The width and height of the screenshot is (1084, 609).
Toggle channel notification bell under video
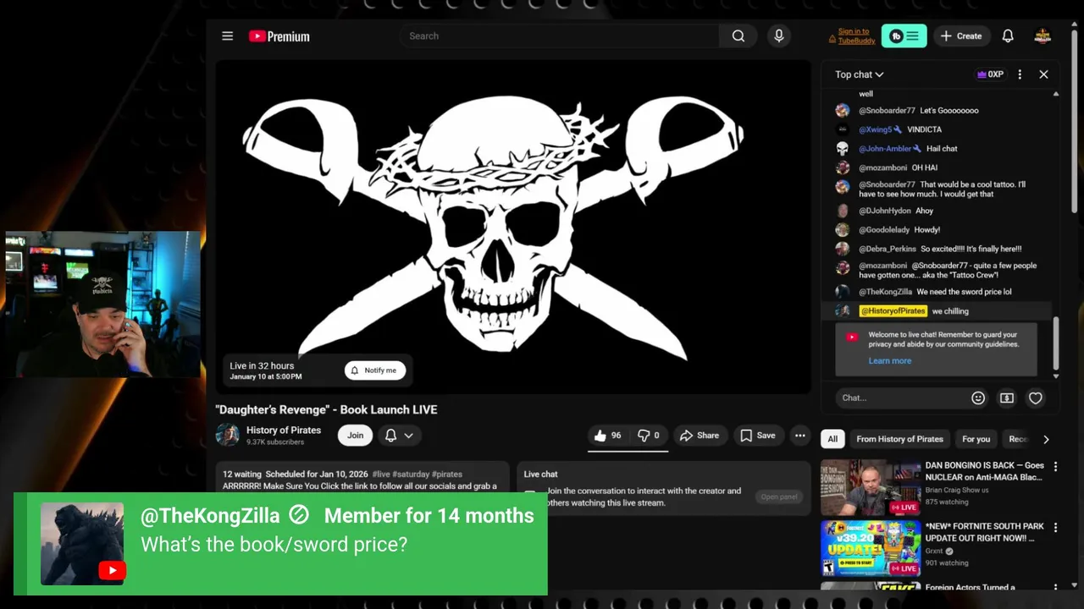(x=390, y=436)
